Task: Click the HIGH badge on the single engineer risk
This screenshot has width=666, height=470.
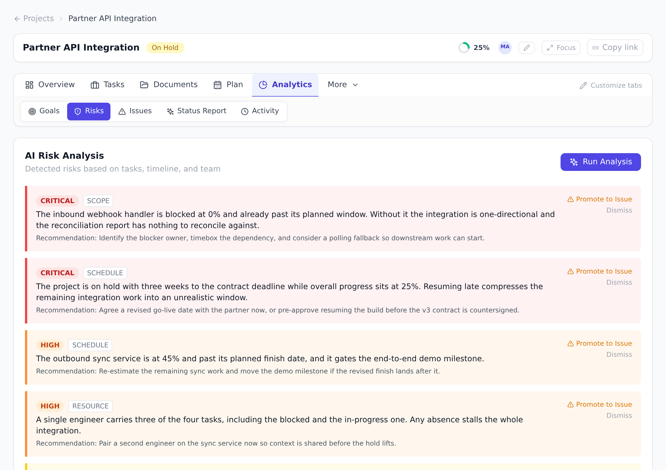Action: pos(50,406)
